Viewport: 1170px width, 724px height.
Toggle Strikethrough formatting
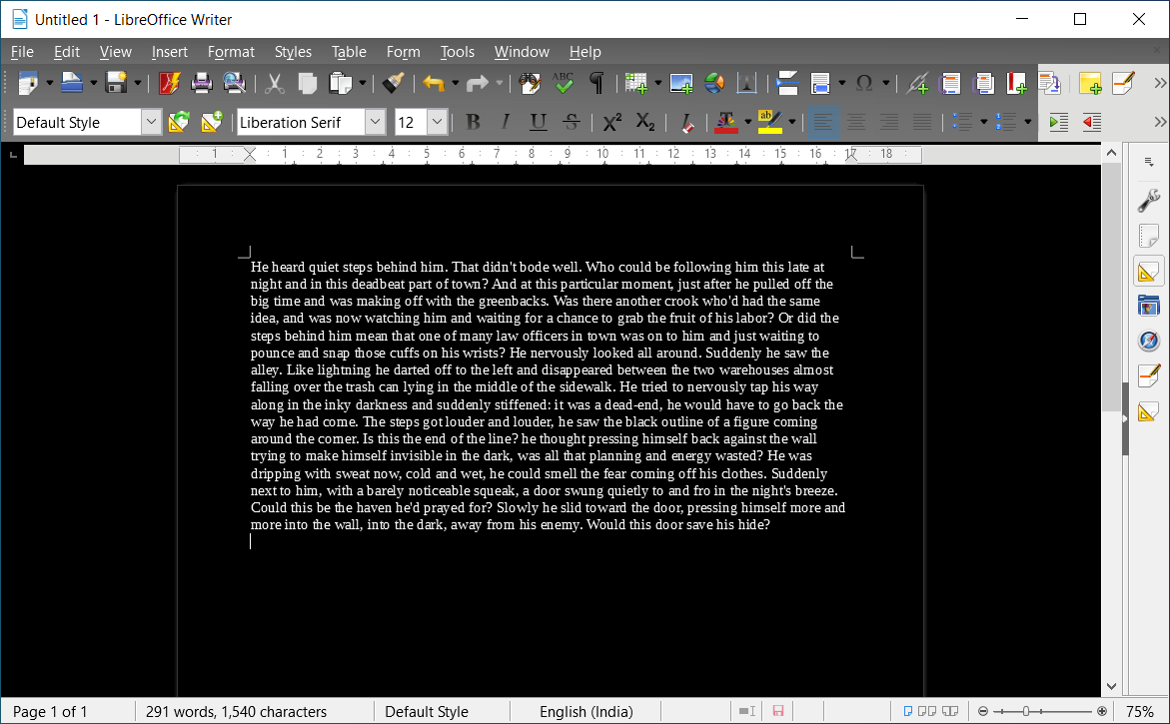pyautogui.click(x=571, y=122)
